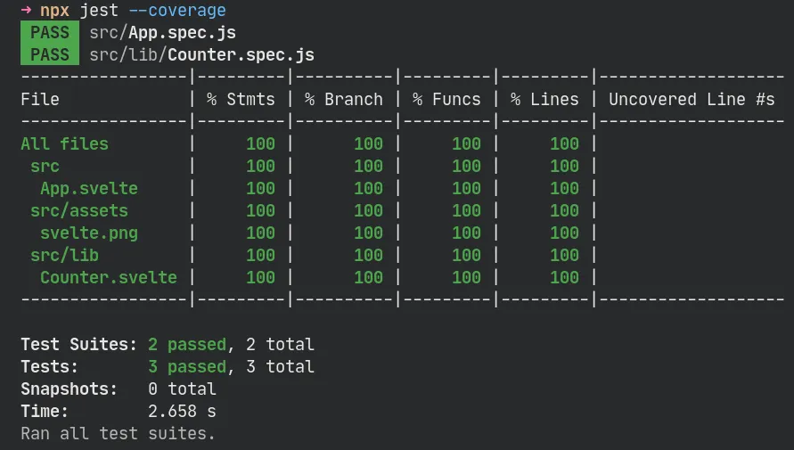The height and width of the screenshot is (450, 794).
Task: Click the prompt arrow before npx
Action: click(26, 11)
